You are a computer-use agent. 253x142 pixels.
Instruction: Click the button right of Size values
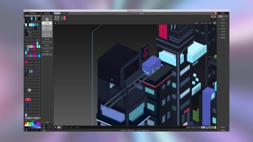pyautogui.click(x=215, y=23)
